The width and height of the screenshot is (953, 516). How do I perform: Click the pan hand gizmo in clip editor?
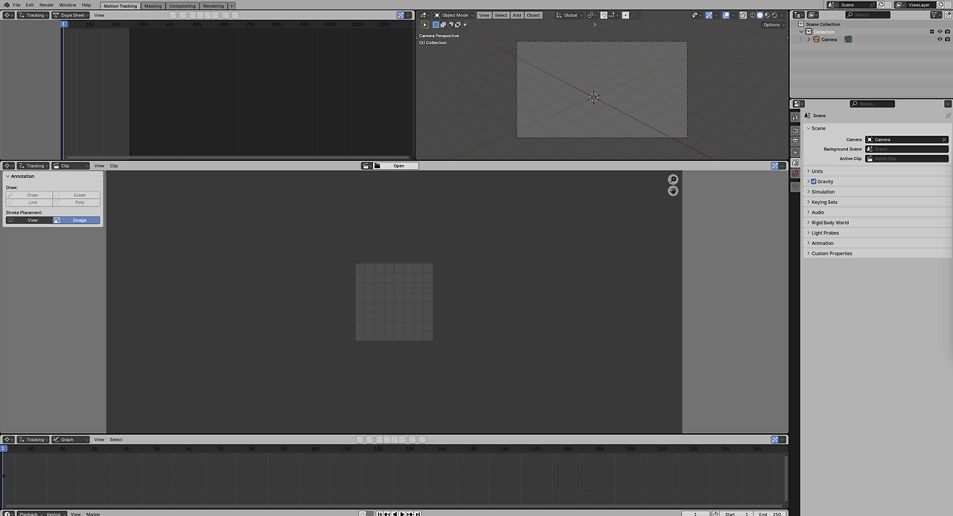tap(673, 191)
